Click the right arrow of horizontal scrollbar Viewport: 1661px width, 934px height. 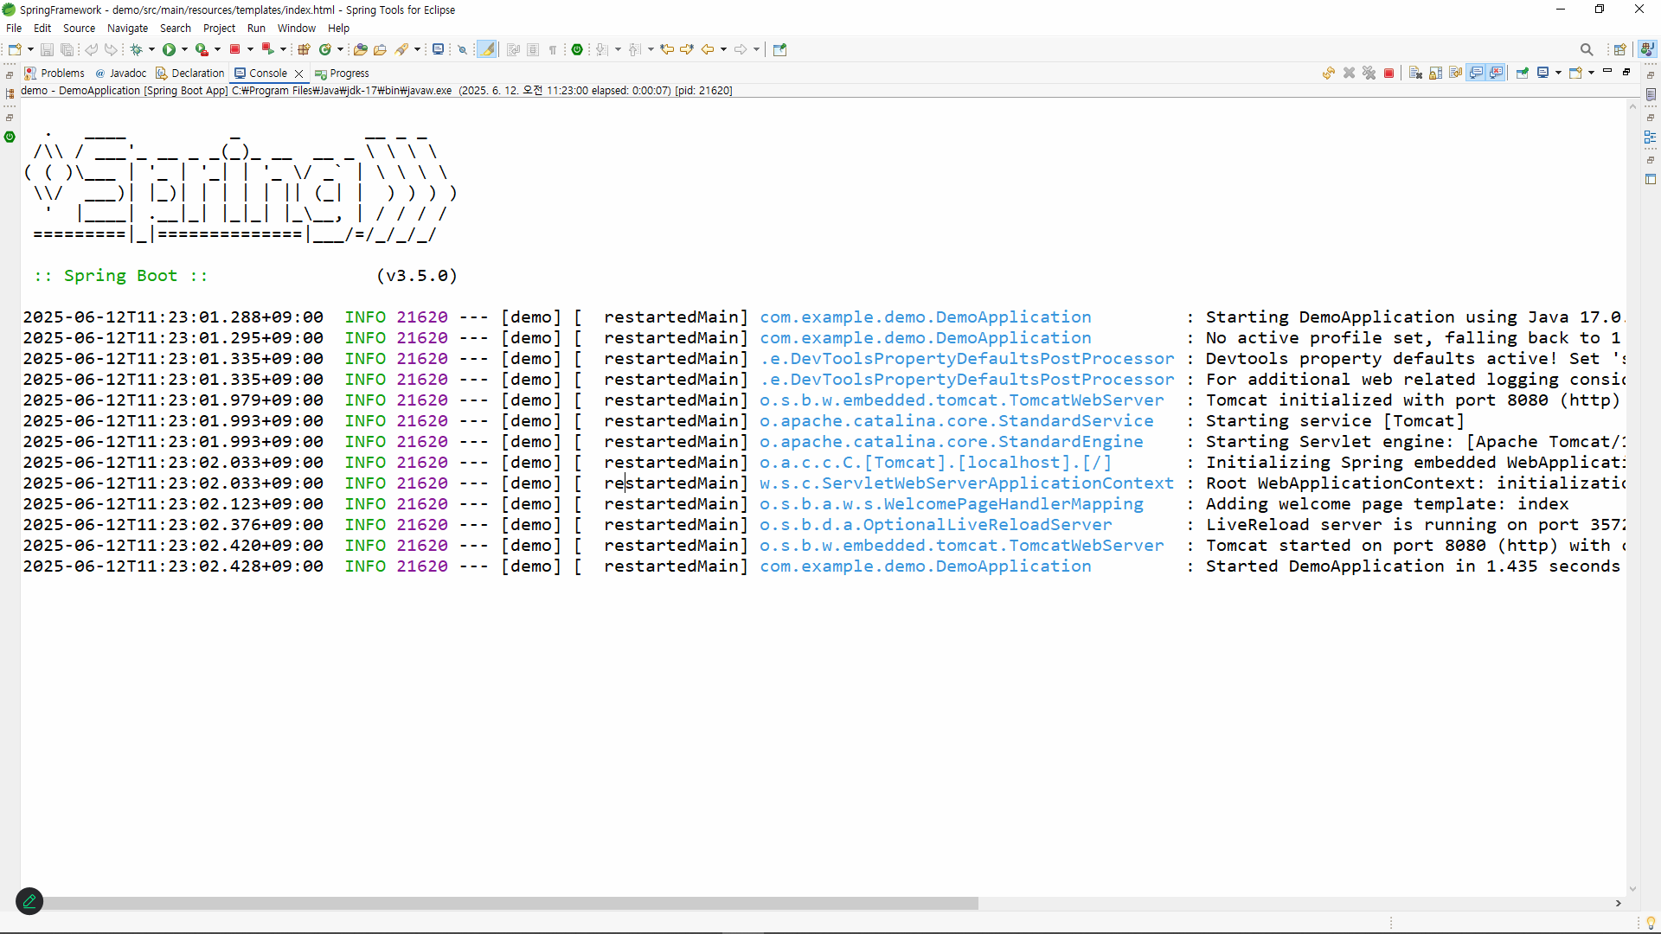tap(1618, 903)
